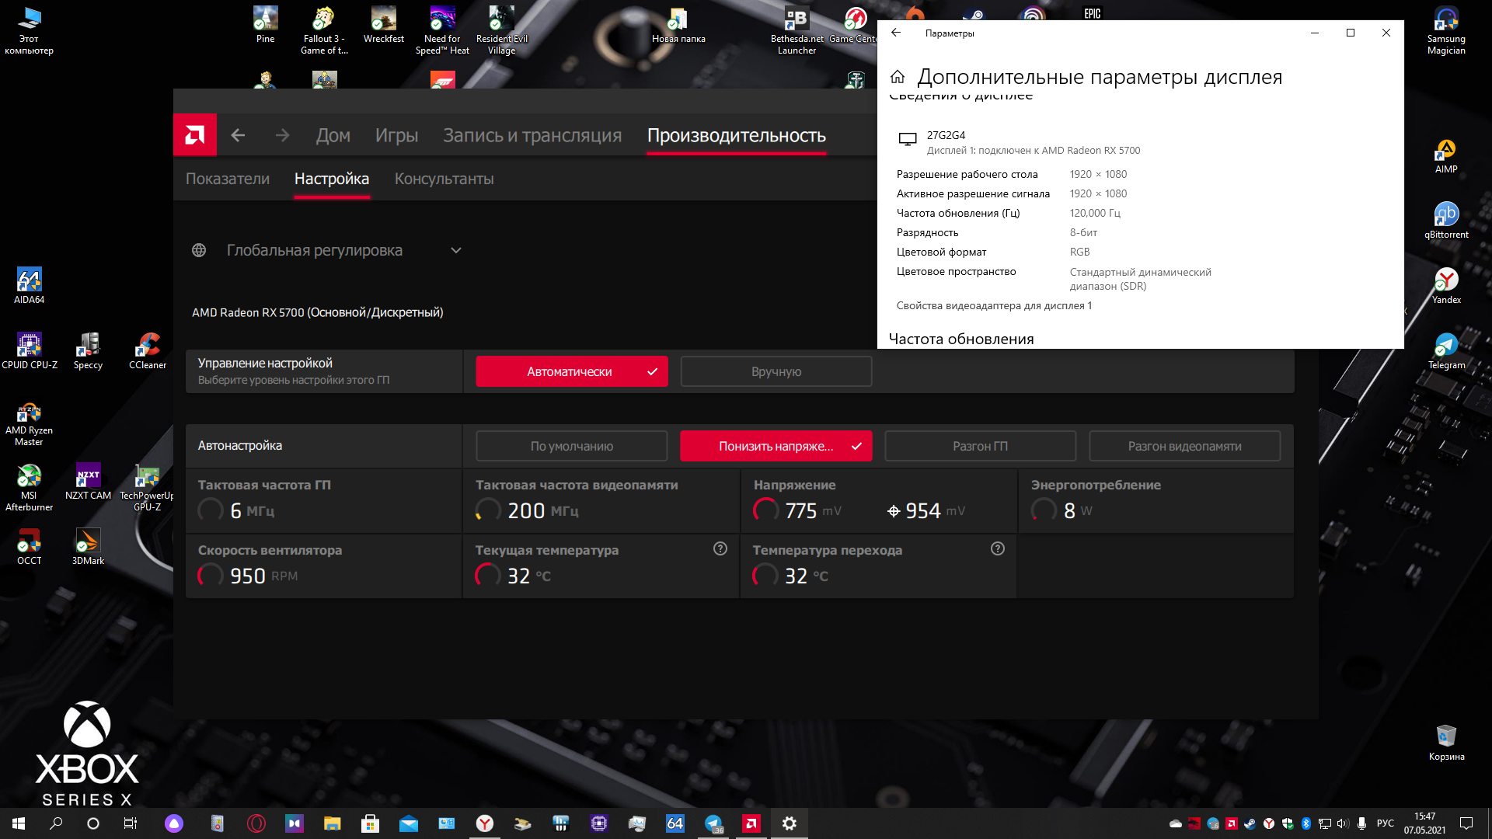Open the Игры tab
The image size is (1492, 839).
tap(396, 135)
